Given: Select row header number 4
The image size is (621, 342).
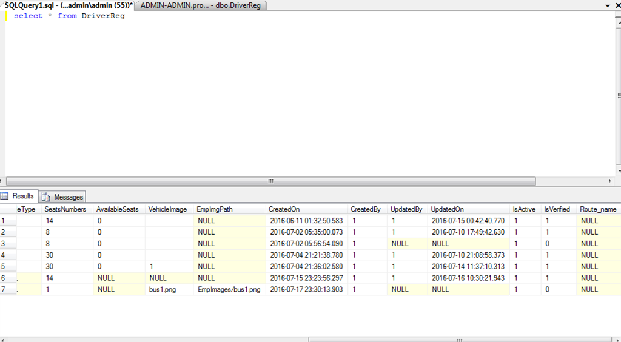Looking at the screenshot, I should [x=8, y=255].
